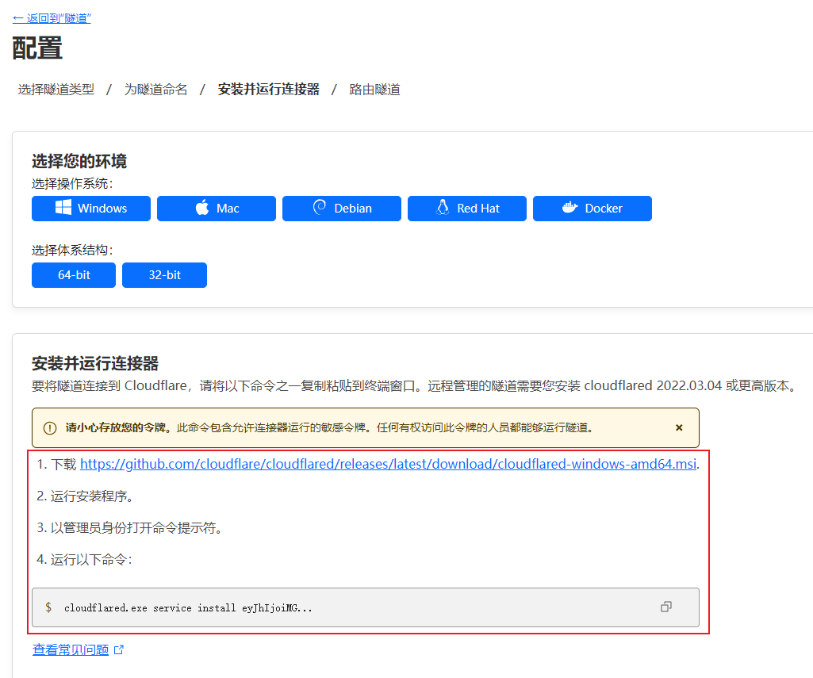
Task: Dismiss the token warning banner
Action: pos(679,427)
